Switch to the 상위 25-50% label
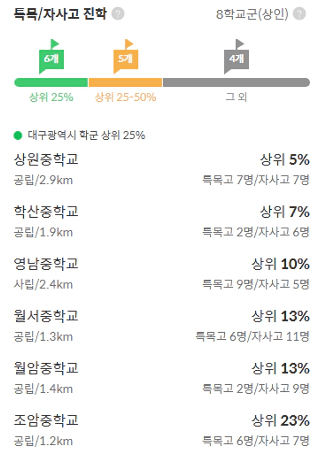The height and width of the screenshot is (459, 316). tap(125, 97)
